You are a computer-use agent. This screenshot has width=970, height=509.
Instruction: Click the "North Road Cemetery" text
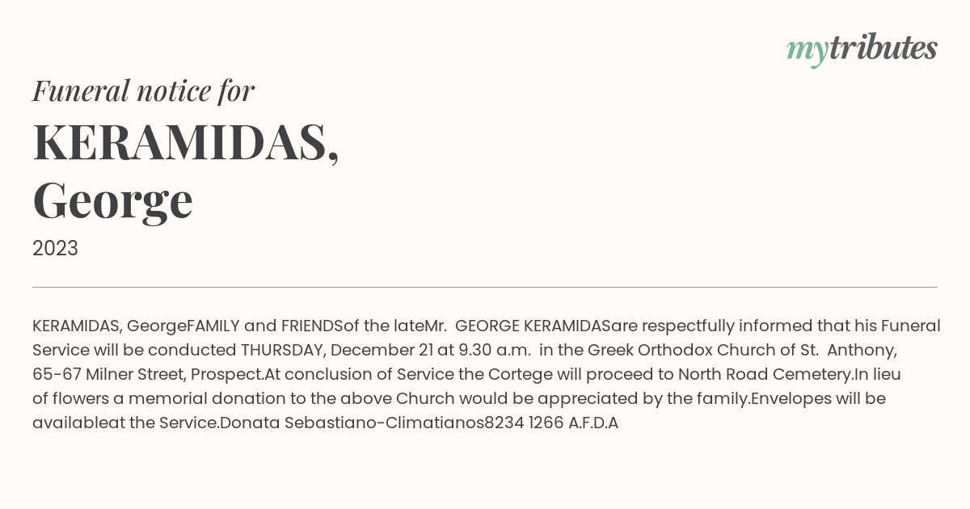coord(765,375)
